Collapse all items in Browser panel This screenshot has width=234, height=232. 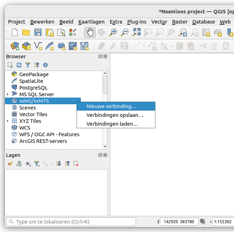[37, 65]
